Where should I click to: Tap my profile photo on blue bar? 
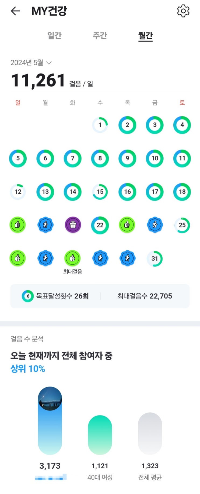(50, 399)
